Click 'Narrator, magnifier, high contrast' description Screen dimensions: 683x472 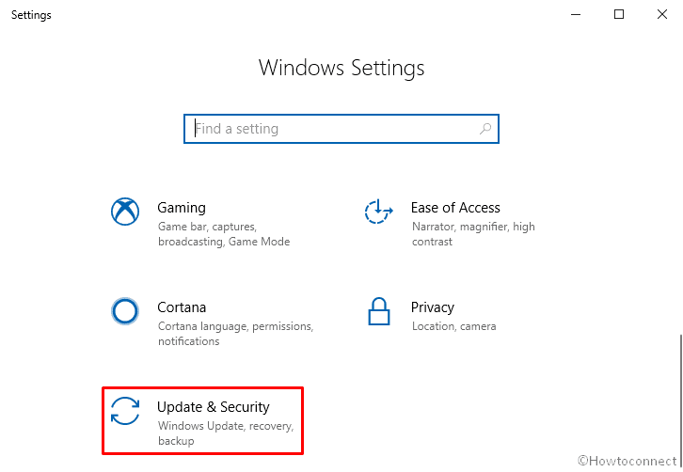click(473, 234)
